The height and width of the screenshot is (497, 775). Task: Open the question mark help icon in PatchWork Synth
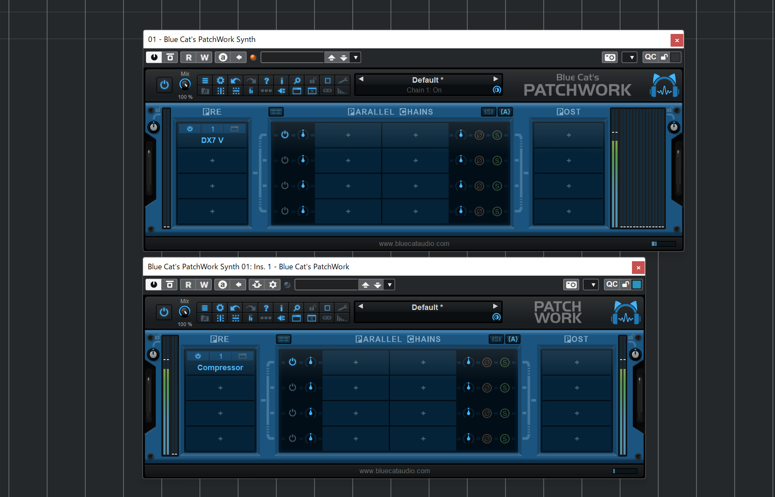pos(266,81)
